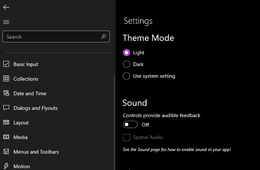
Task: Check the Spatial Audio checkbox
Action: [127, 138]
